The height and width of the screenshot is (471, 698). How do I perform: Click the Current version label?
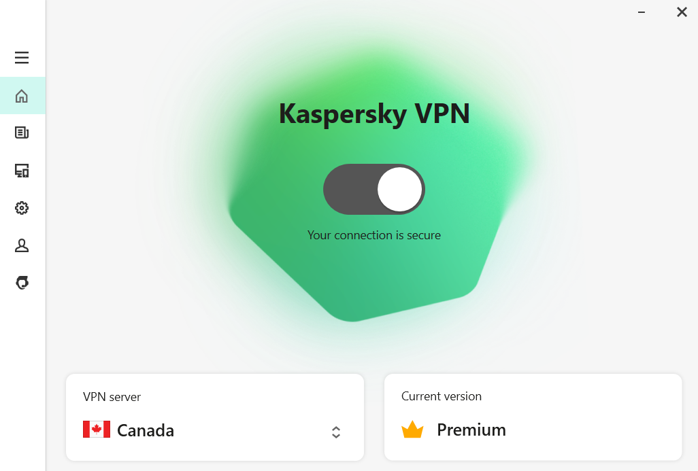[442, 396]
